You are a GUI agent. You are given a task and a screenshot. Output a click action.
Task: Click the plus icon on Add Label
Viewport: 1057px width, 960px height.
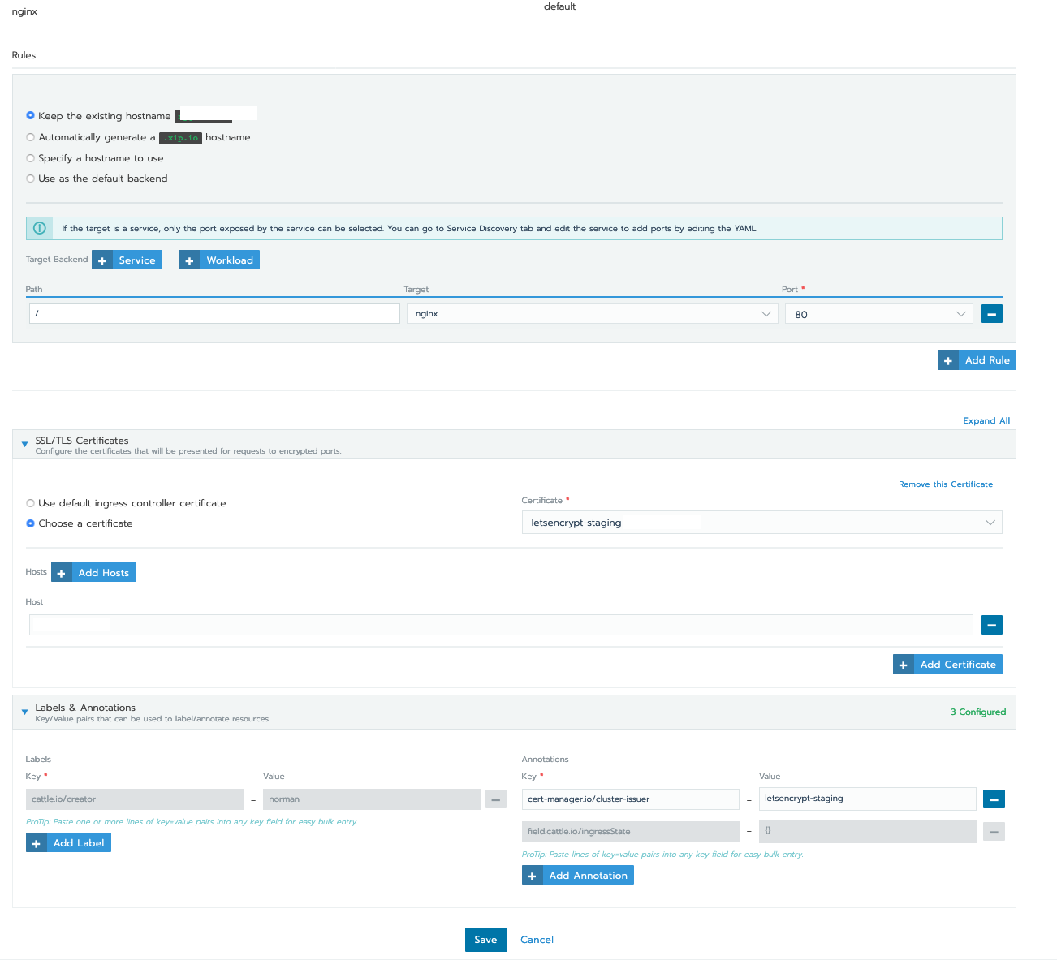(x=36, y=843)
